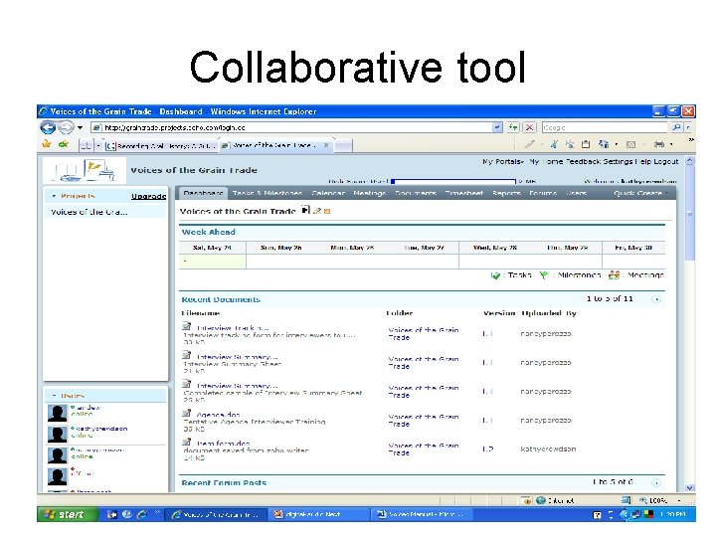
Task: Click the Logout link
Action: tap(665, 162)
